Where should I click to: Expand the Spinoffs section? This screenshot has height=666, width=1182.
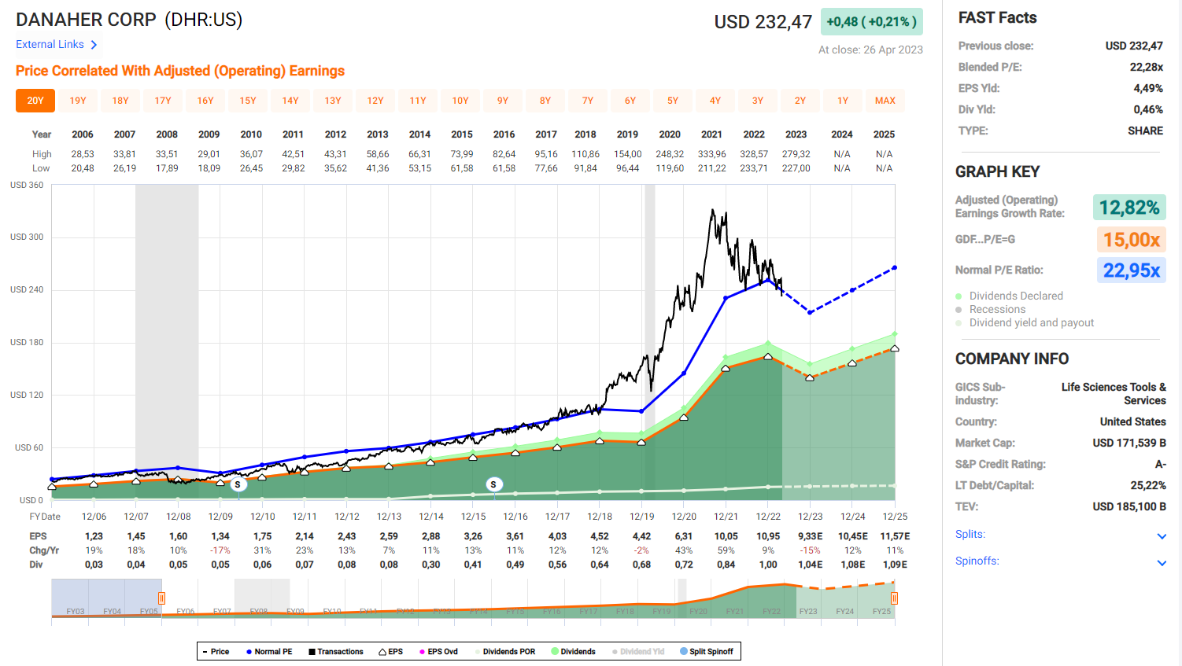pos(1061,561)
